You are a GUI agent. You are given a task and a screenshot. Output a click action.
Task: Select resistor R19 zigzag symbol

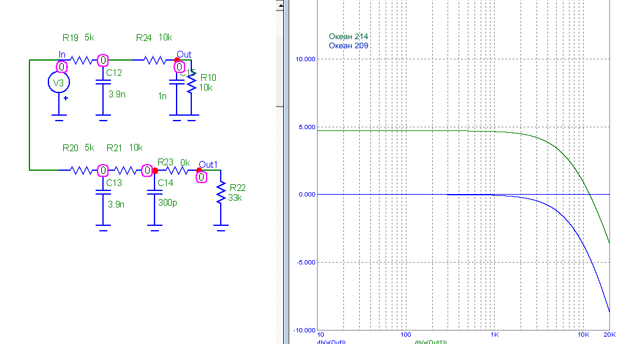pos(81,60)
